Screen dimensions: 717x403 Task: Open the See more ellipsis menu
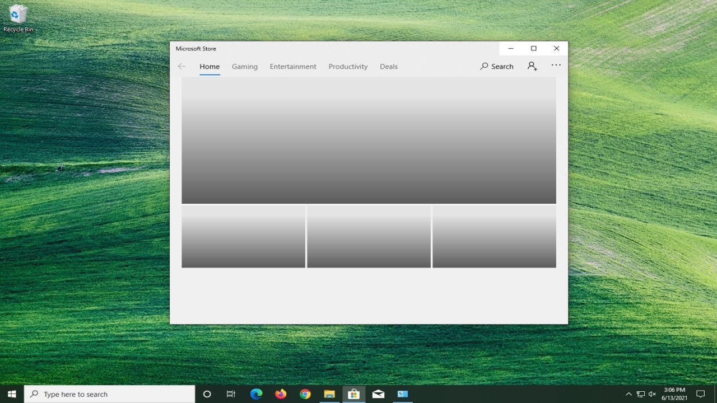pos(556,65)
